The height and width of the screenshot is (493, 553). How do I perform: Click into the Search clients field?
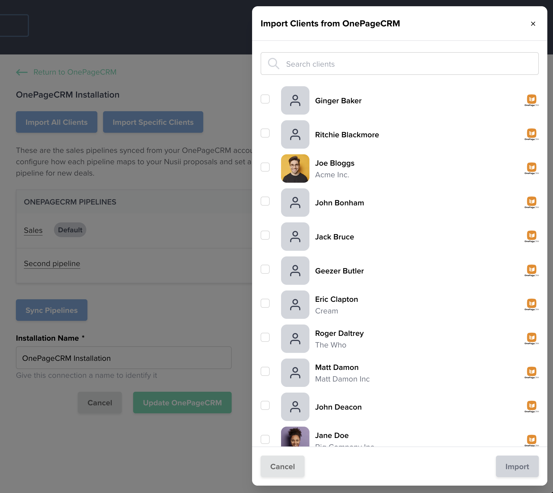click(x=369, y=64)
